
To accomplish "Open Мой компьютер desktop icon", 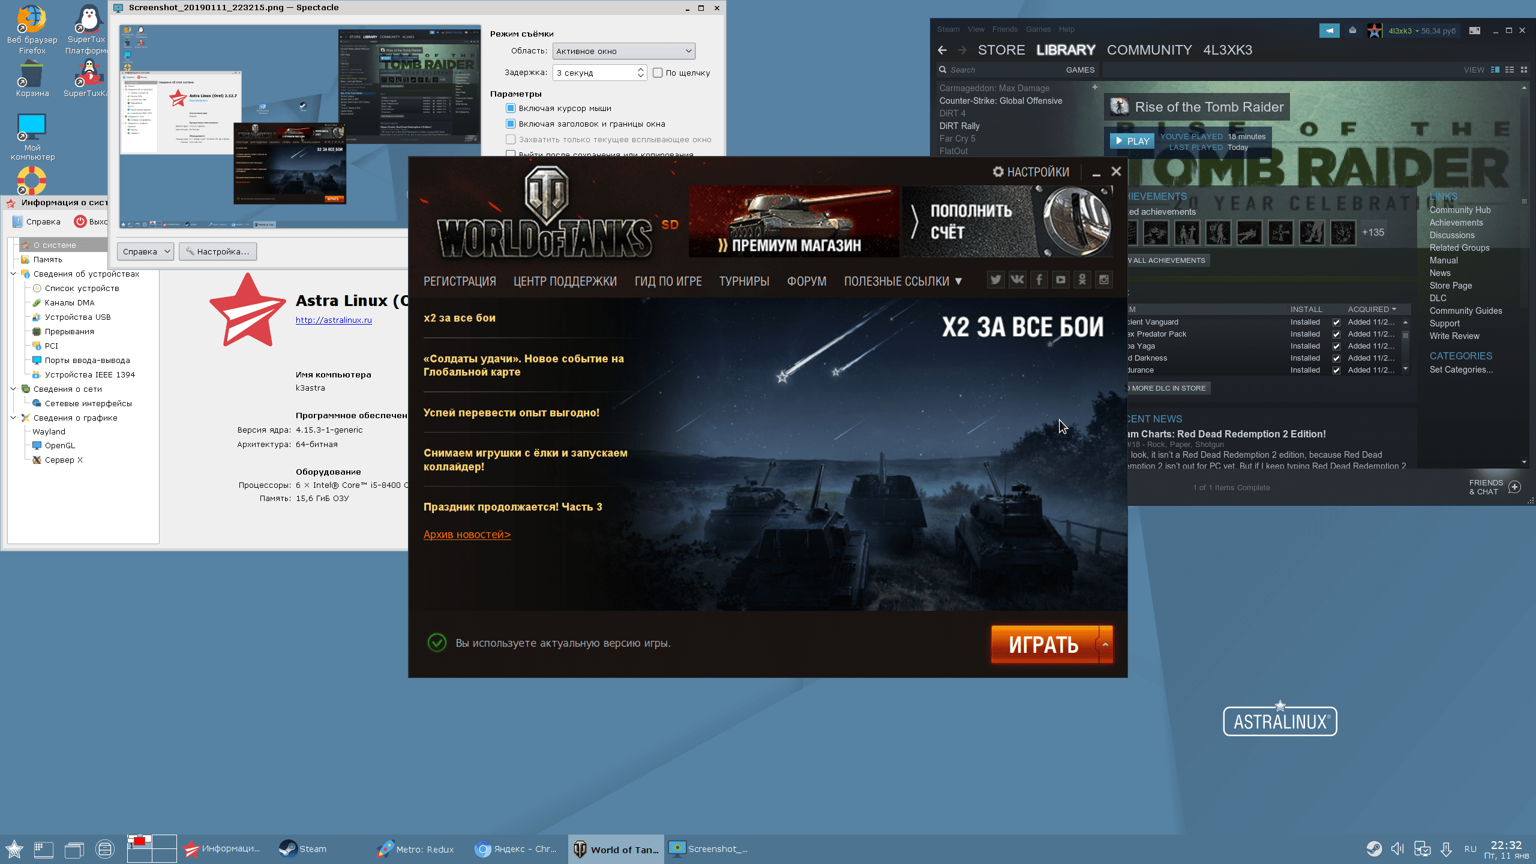I will [32, 137].
